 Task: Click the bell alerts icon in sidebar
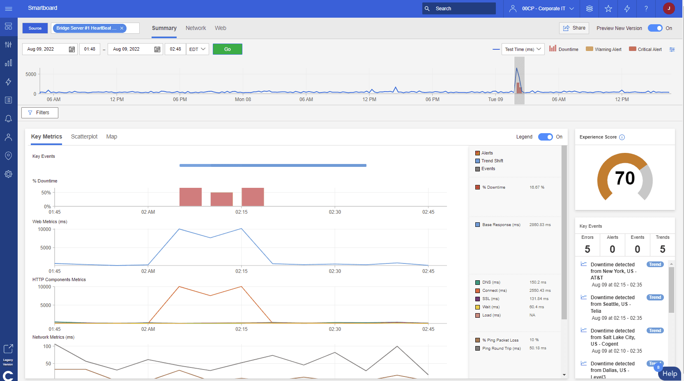[x=8, y=119]
